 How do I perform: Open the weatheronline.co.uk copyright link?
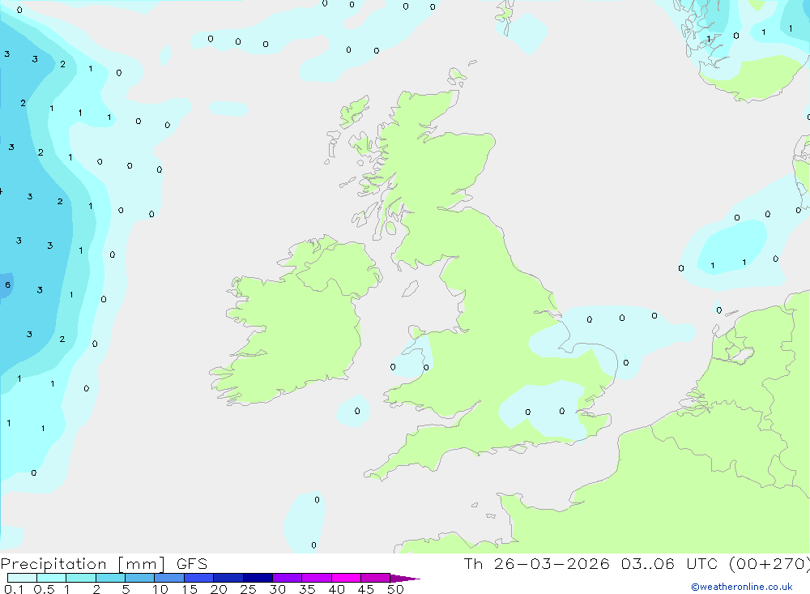pyautogui.click(x=742, y=587)
